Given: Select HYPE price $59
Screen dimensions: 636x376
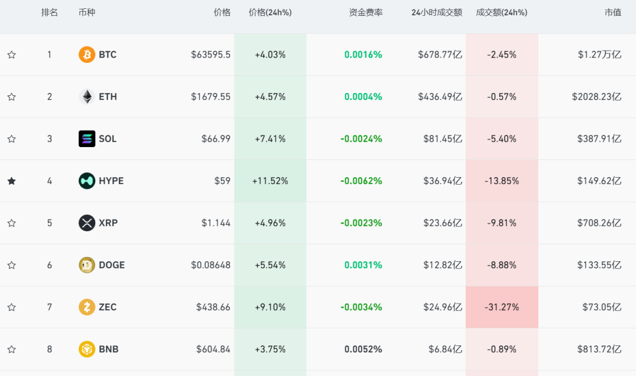Looking at the screenshot, I should point(222,181).
